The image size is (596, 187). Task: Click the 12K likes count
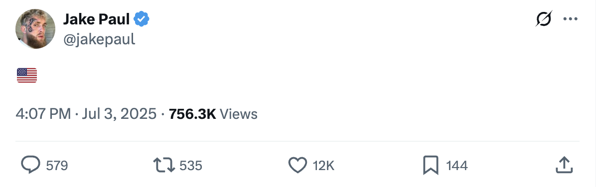coord(323,166)
